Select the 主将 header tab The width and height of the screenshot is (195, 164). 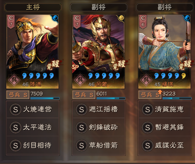click(x=33, y=7)
